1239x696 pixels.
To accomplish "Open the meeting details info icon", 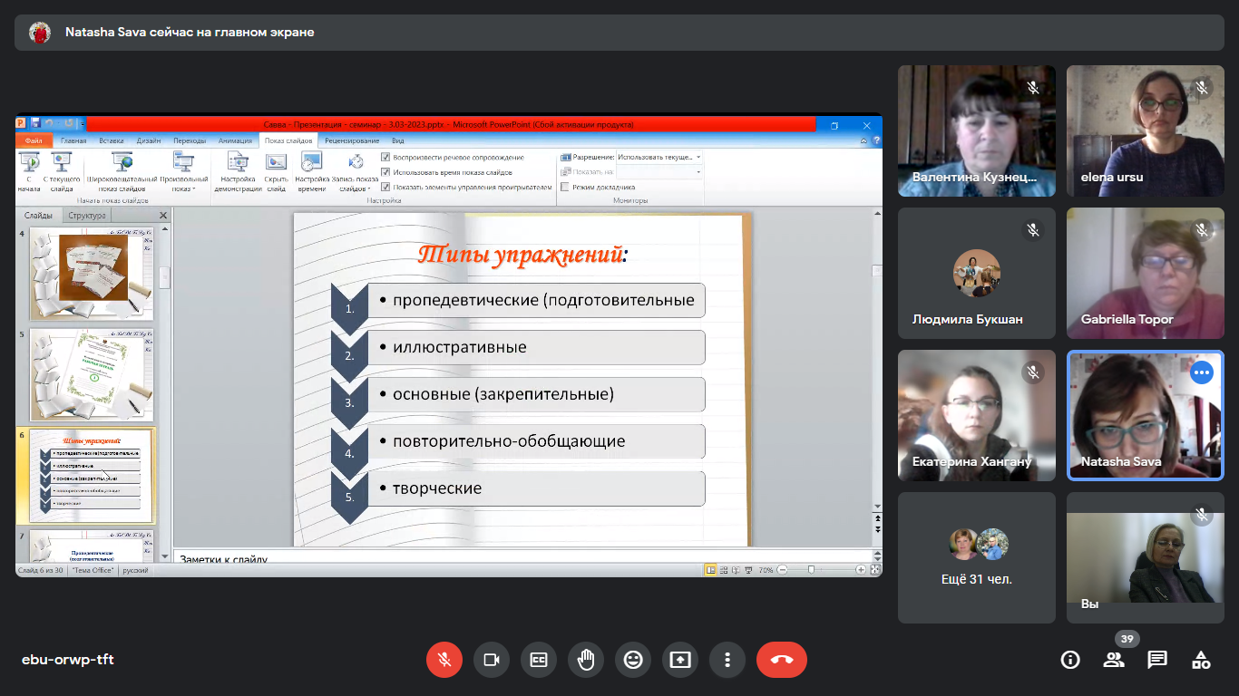I will coord(1070,660).
